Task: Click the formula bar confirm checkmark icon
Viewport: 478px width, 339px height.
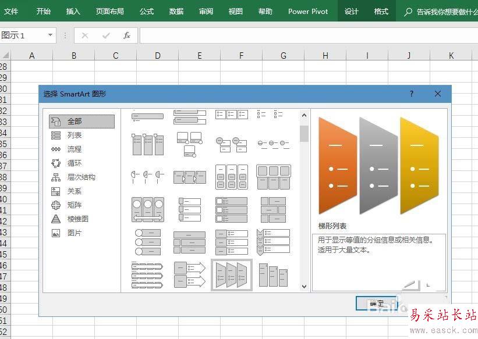Action: pos(106,35)
